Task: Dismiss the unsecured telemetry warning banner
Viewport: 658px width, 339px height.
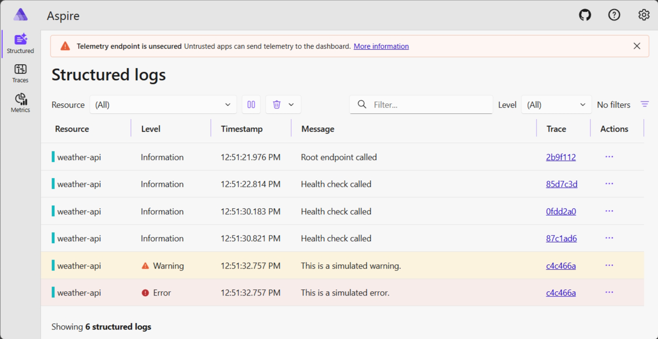Action: click(x=637, y=46)
